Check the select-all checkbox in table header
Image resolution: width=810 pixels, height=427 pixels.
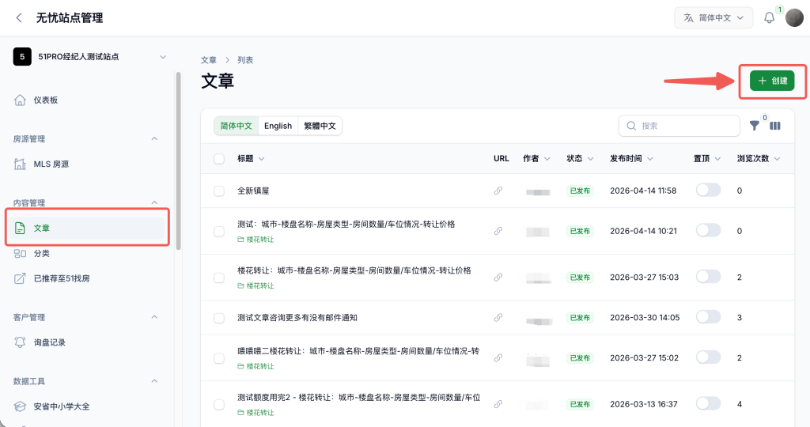pos(219,158)
